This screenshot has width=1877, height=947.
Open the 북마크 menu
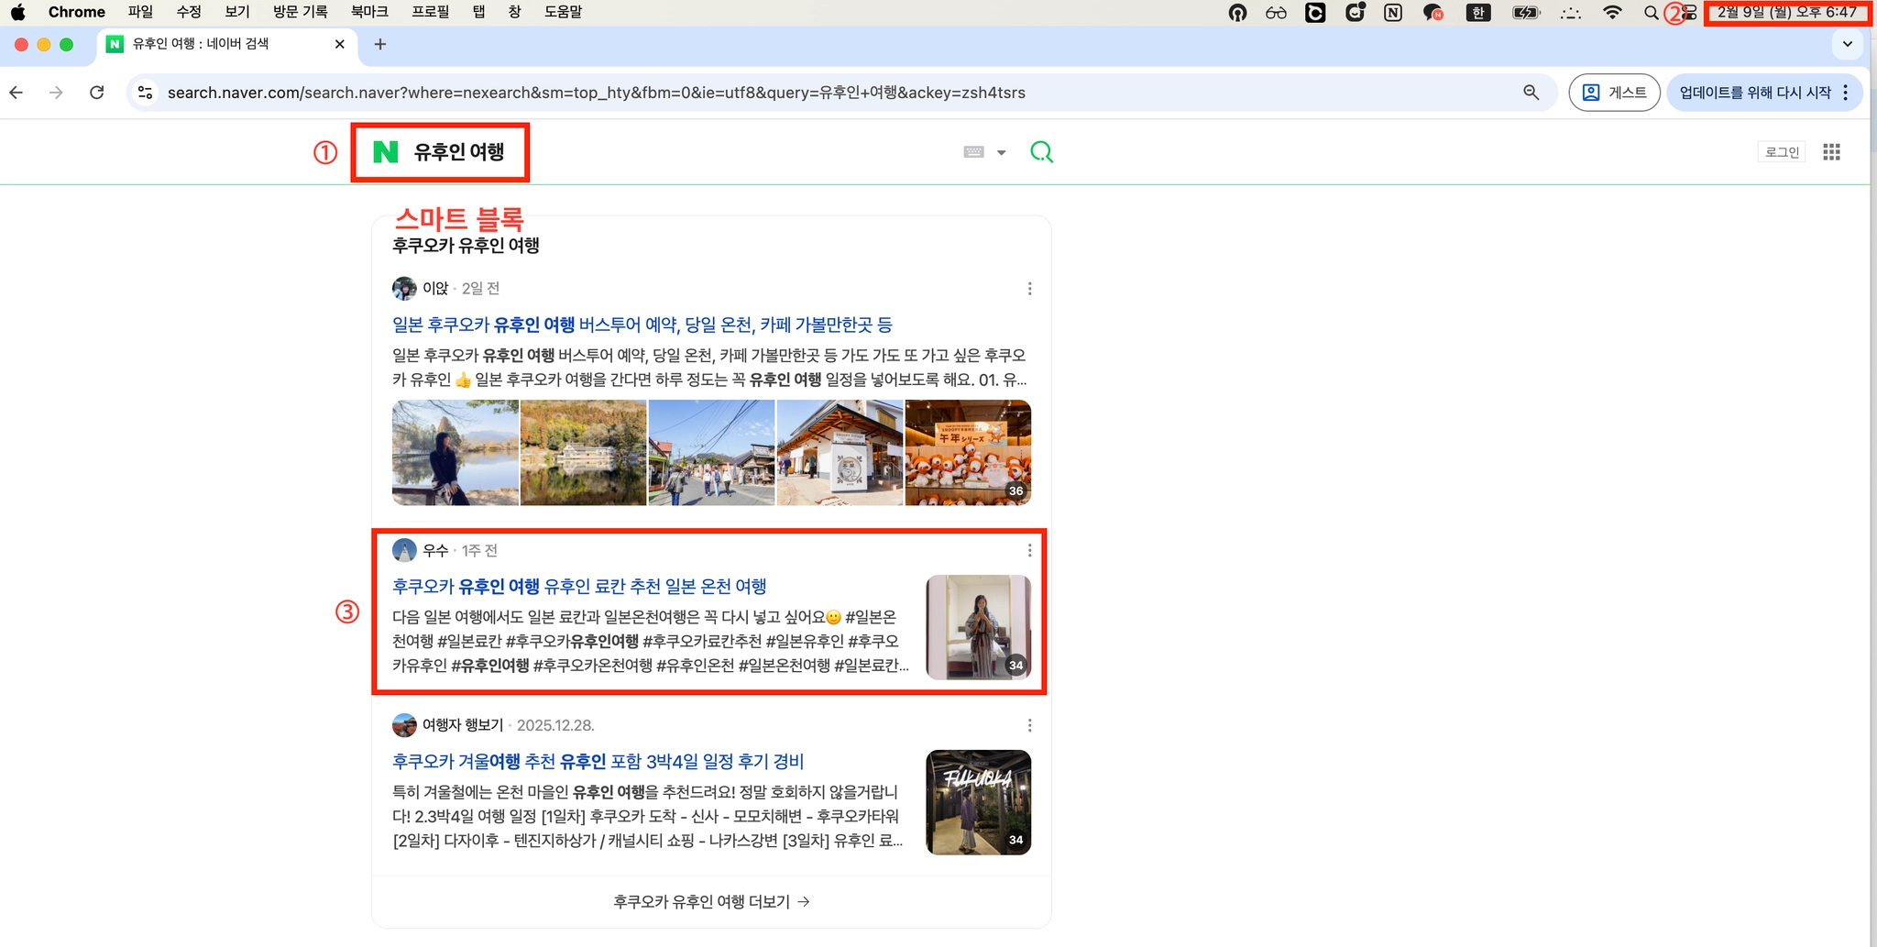pos(369,13)
